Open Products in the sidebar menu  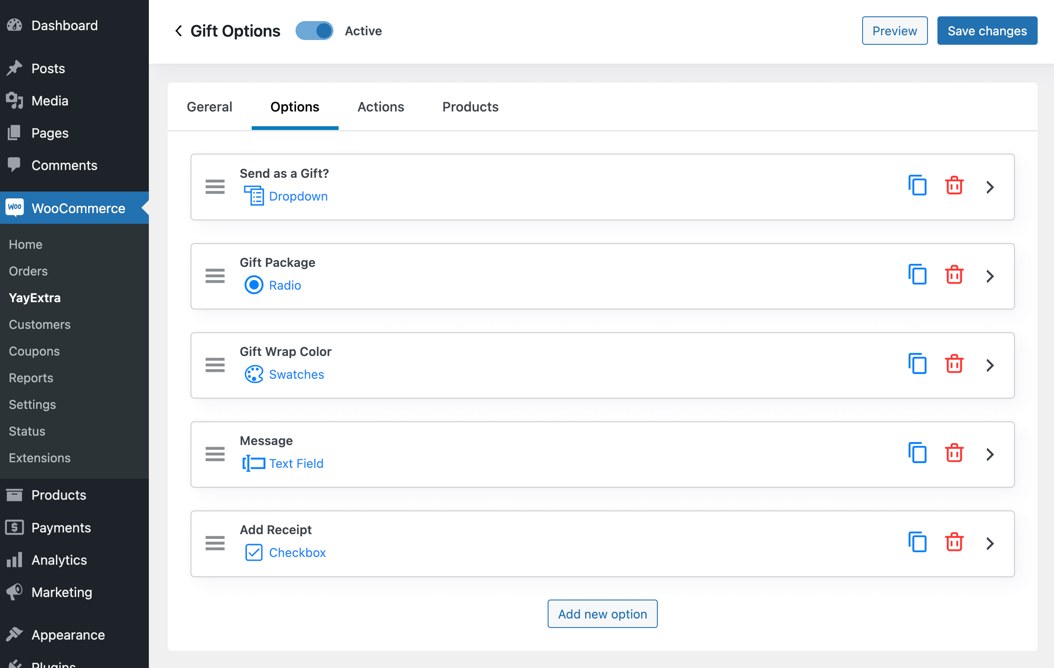tap(74, 495)
